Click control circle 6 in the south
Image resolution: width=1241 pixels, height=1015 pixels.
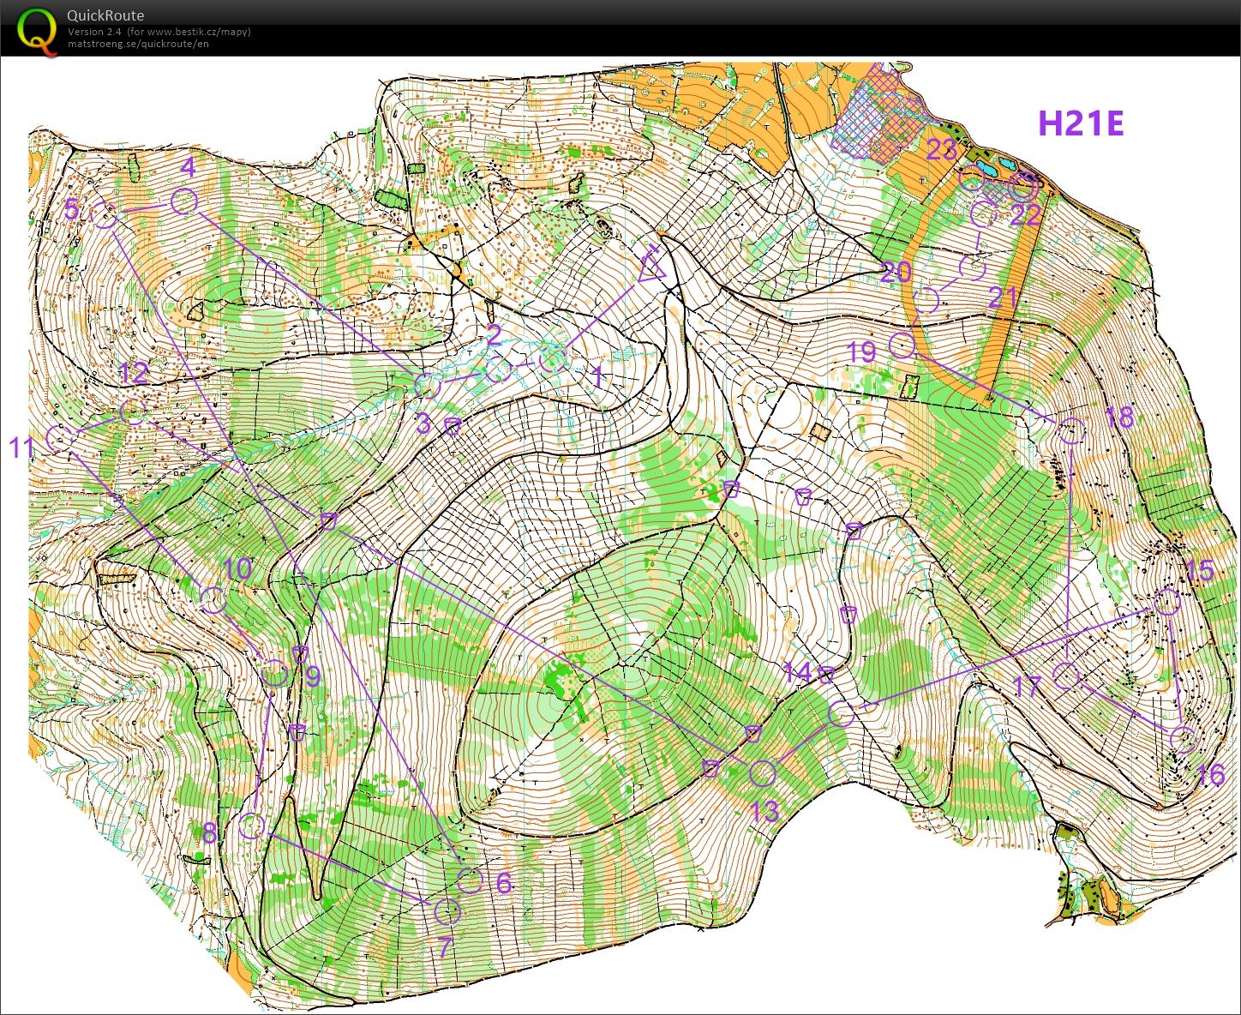coord(470,879)
